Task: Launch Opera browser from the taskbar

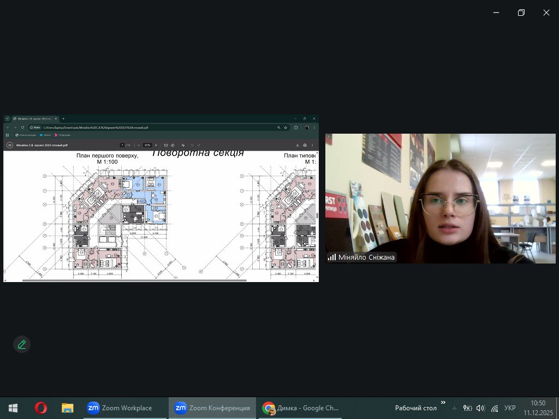Action: 40,408
